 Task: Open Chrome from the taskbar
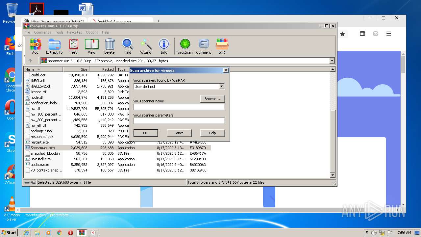coord(60,233)
